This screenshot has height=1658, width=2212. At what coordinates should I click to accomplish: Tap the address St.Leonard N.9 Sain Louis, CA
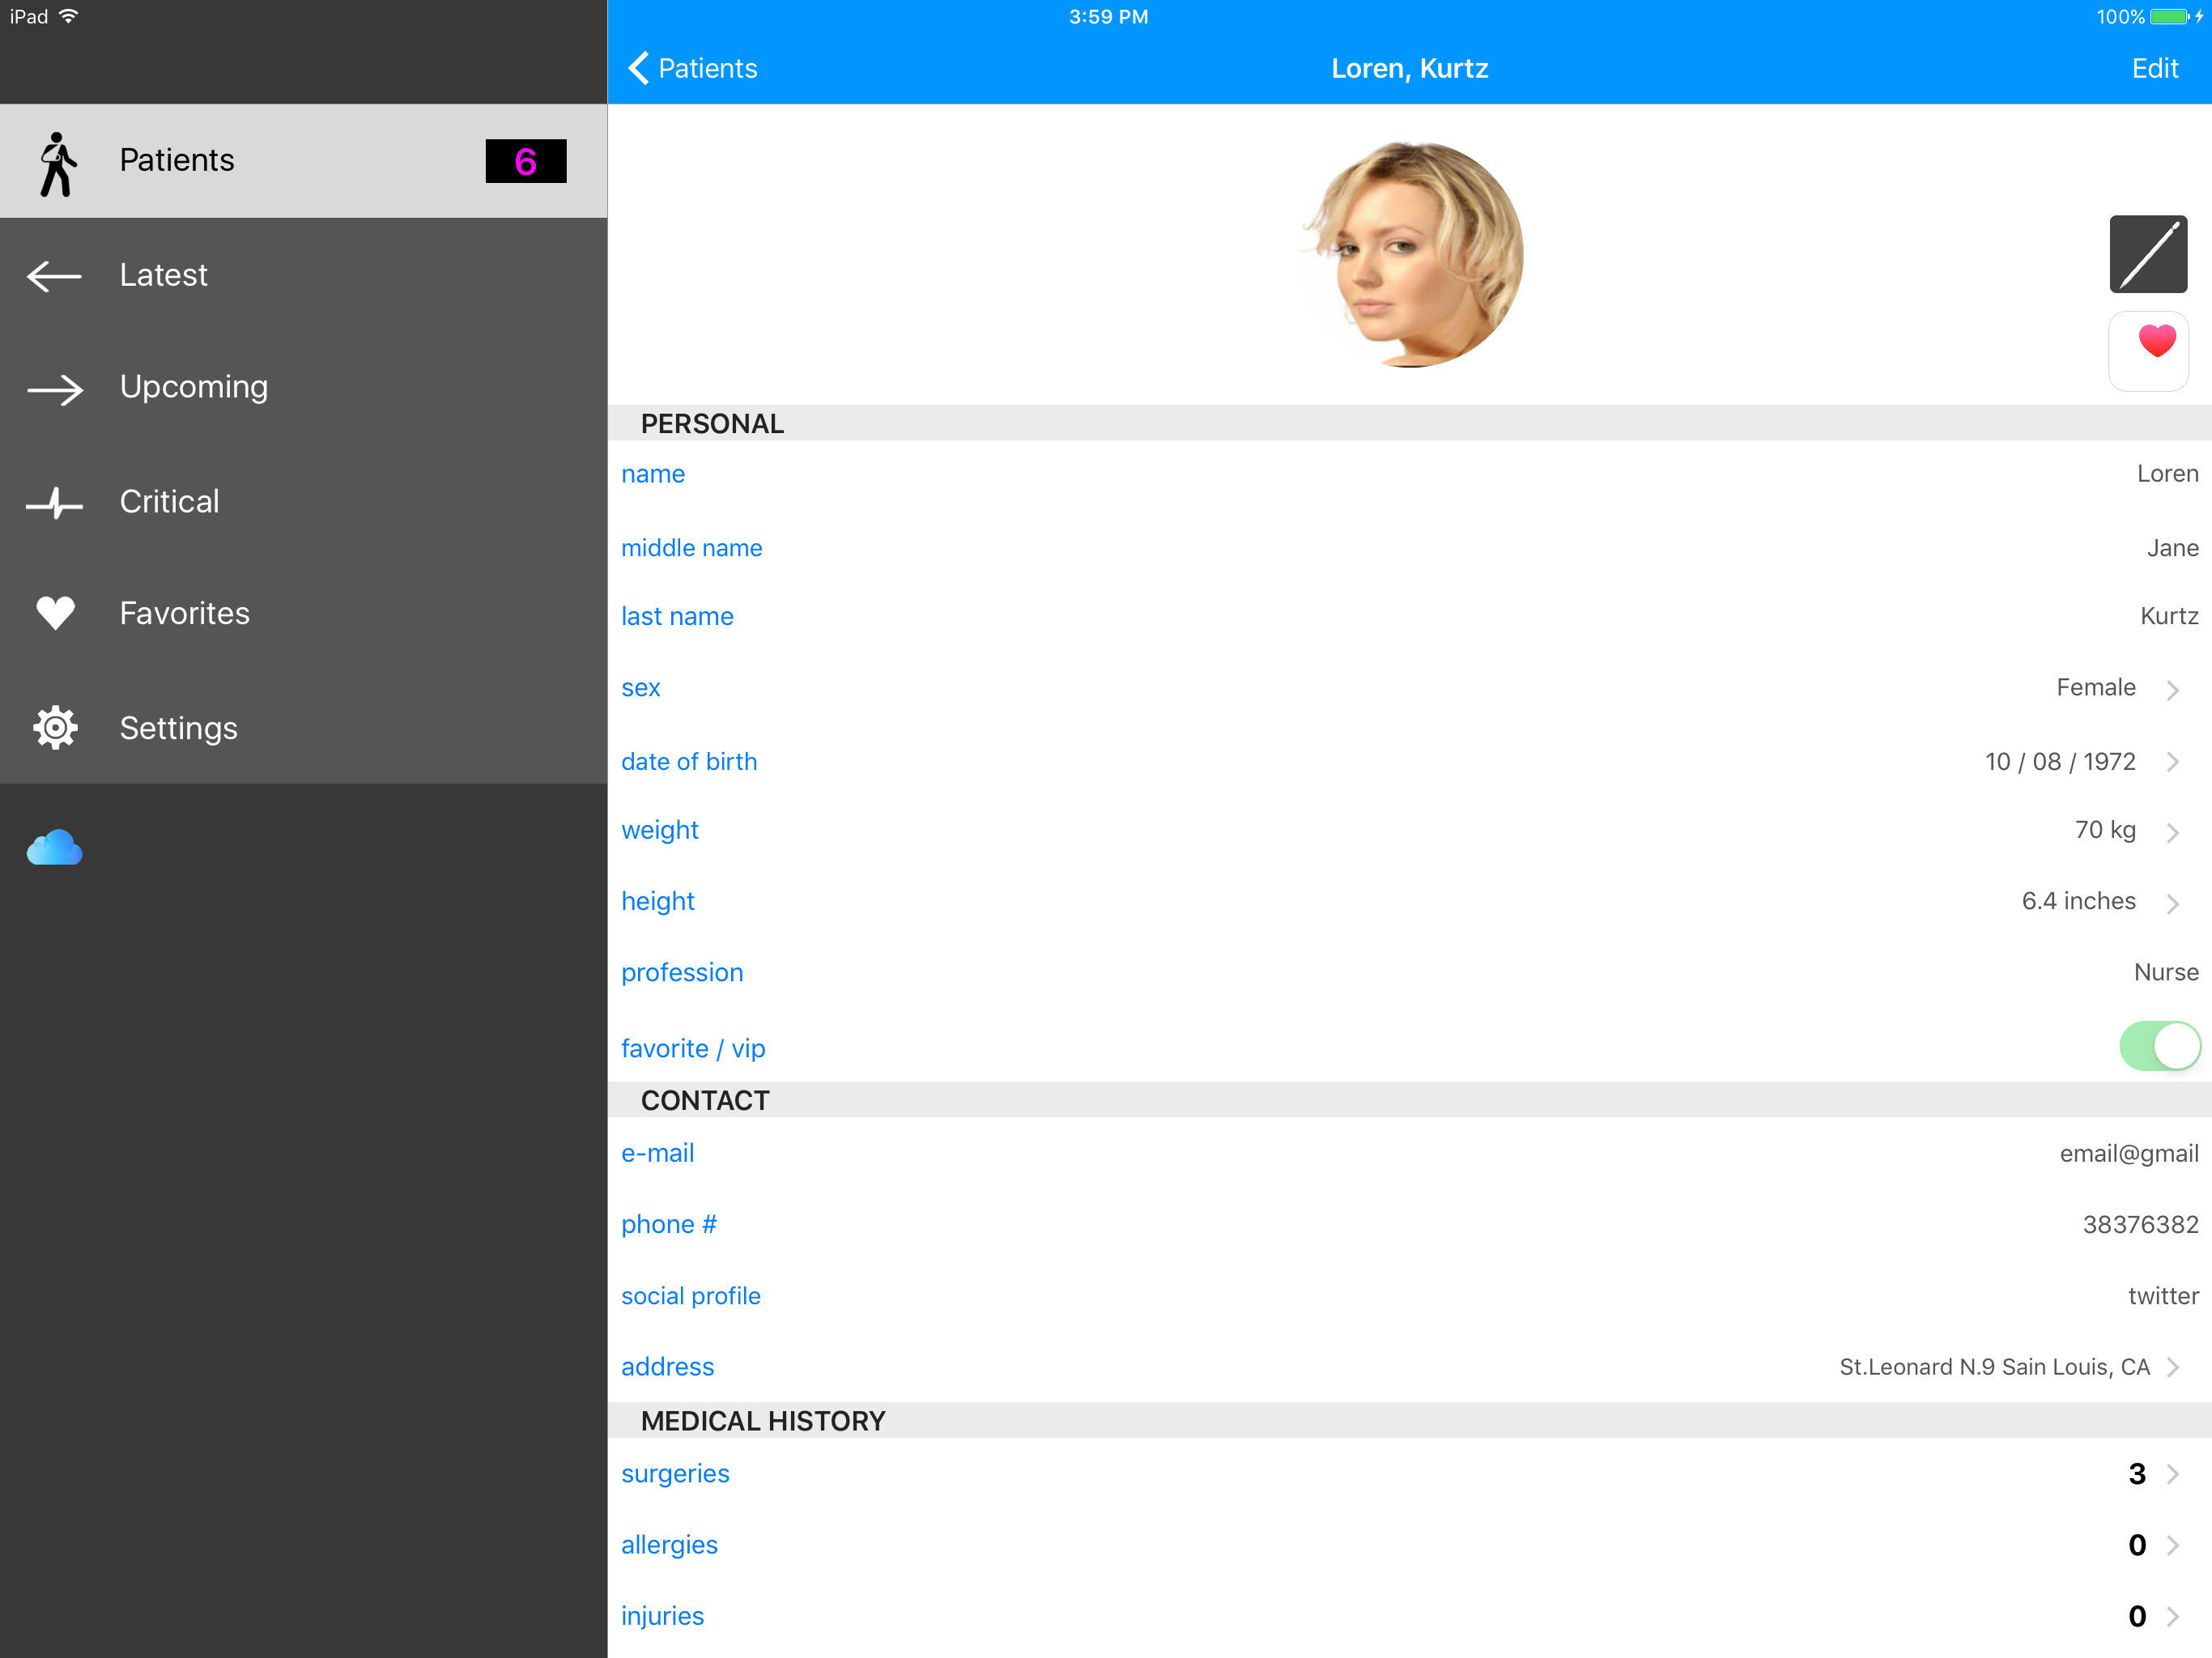point(1994,1367)
